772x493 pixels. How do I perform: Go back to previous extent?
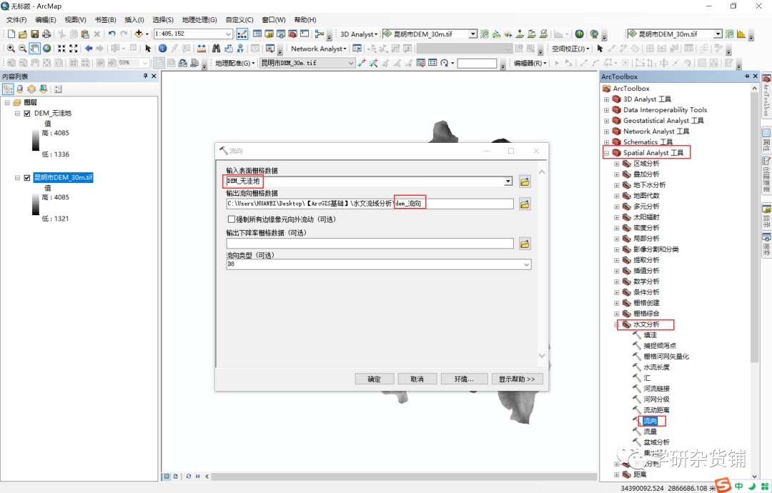(x=89, y=48)
